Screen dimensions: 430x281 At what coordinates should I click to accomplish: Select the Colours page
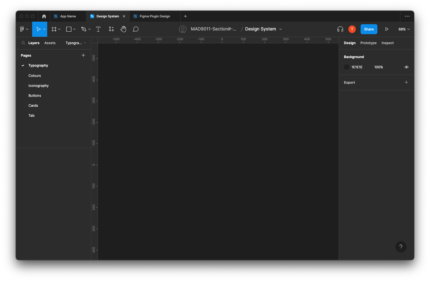point(35,76)
